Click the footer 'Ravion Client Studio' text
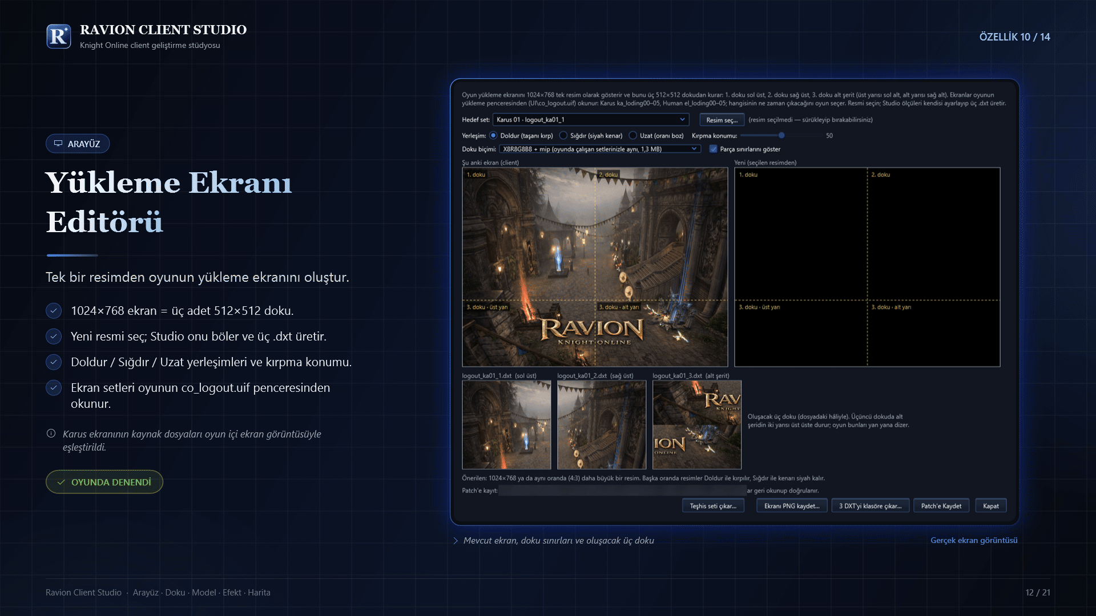1096x616 pixels. pyautogui.click(x=83, y=593)
